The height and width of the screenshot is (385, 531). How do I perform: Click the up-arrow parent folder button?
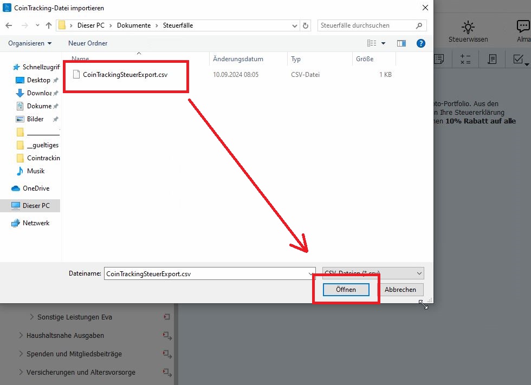tap(49, 25)
